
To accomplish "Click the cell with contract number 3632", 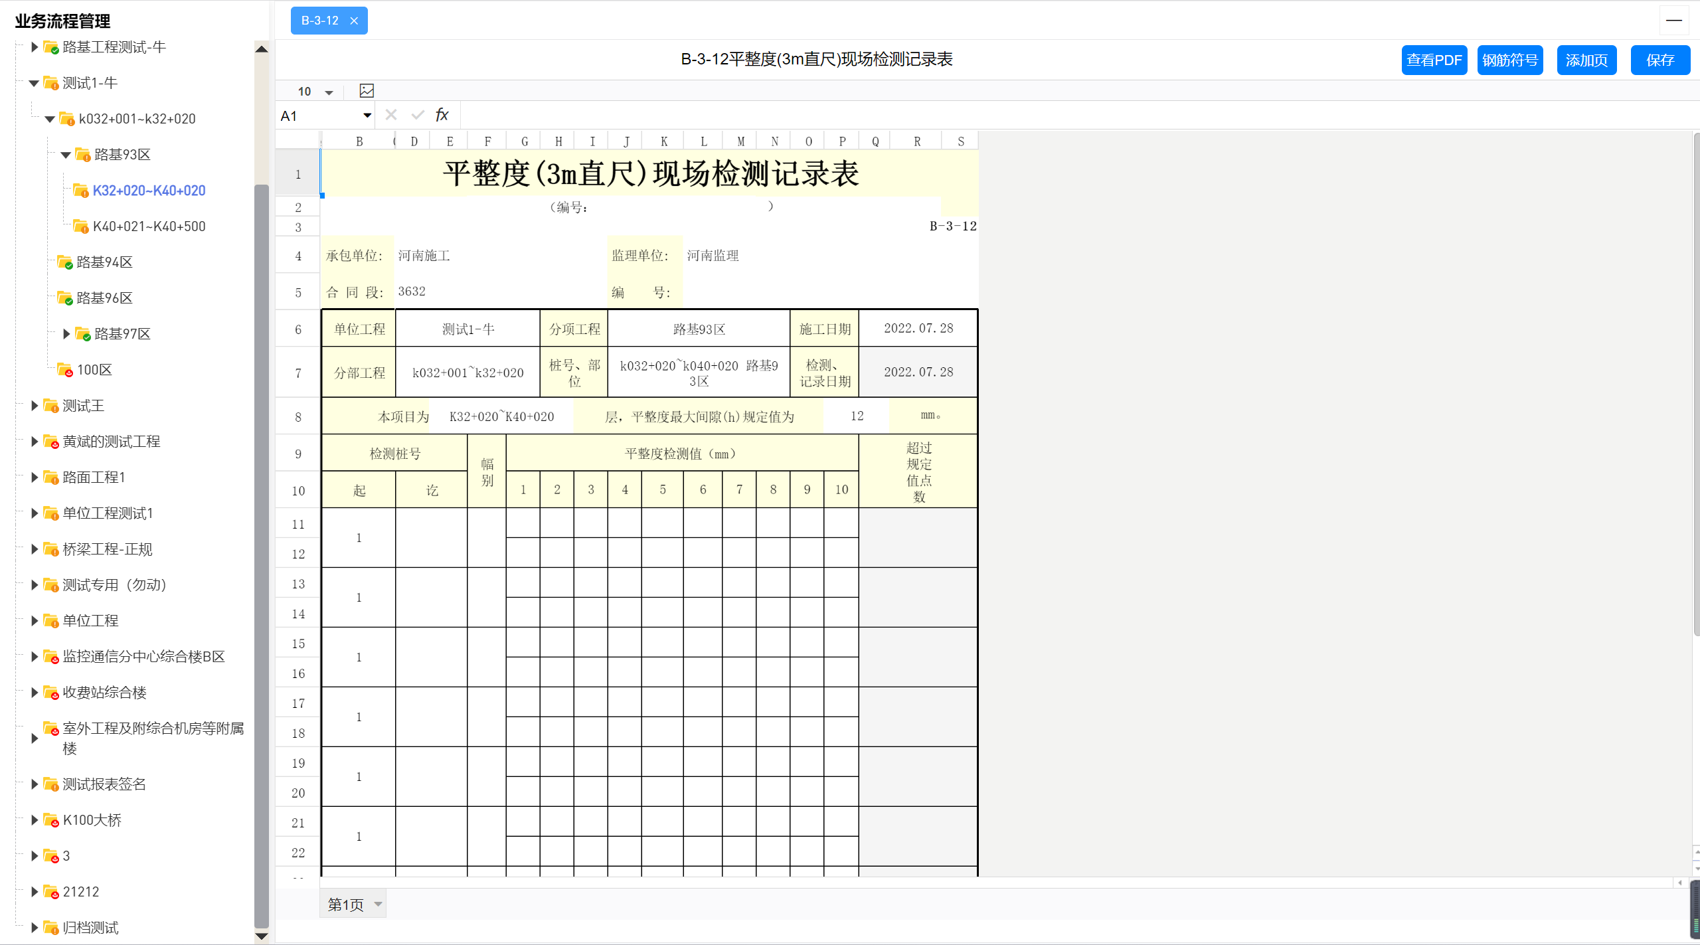I will (x=501, y=292).
